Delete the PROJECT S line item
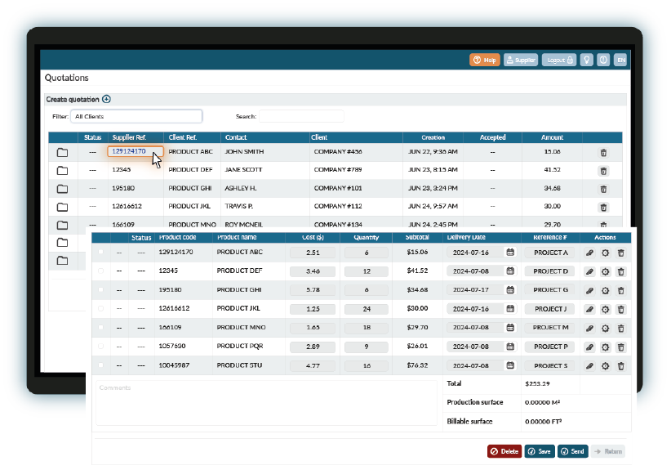This screenshot has width=671, height=470. click(x=621, y=366)
